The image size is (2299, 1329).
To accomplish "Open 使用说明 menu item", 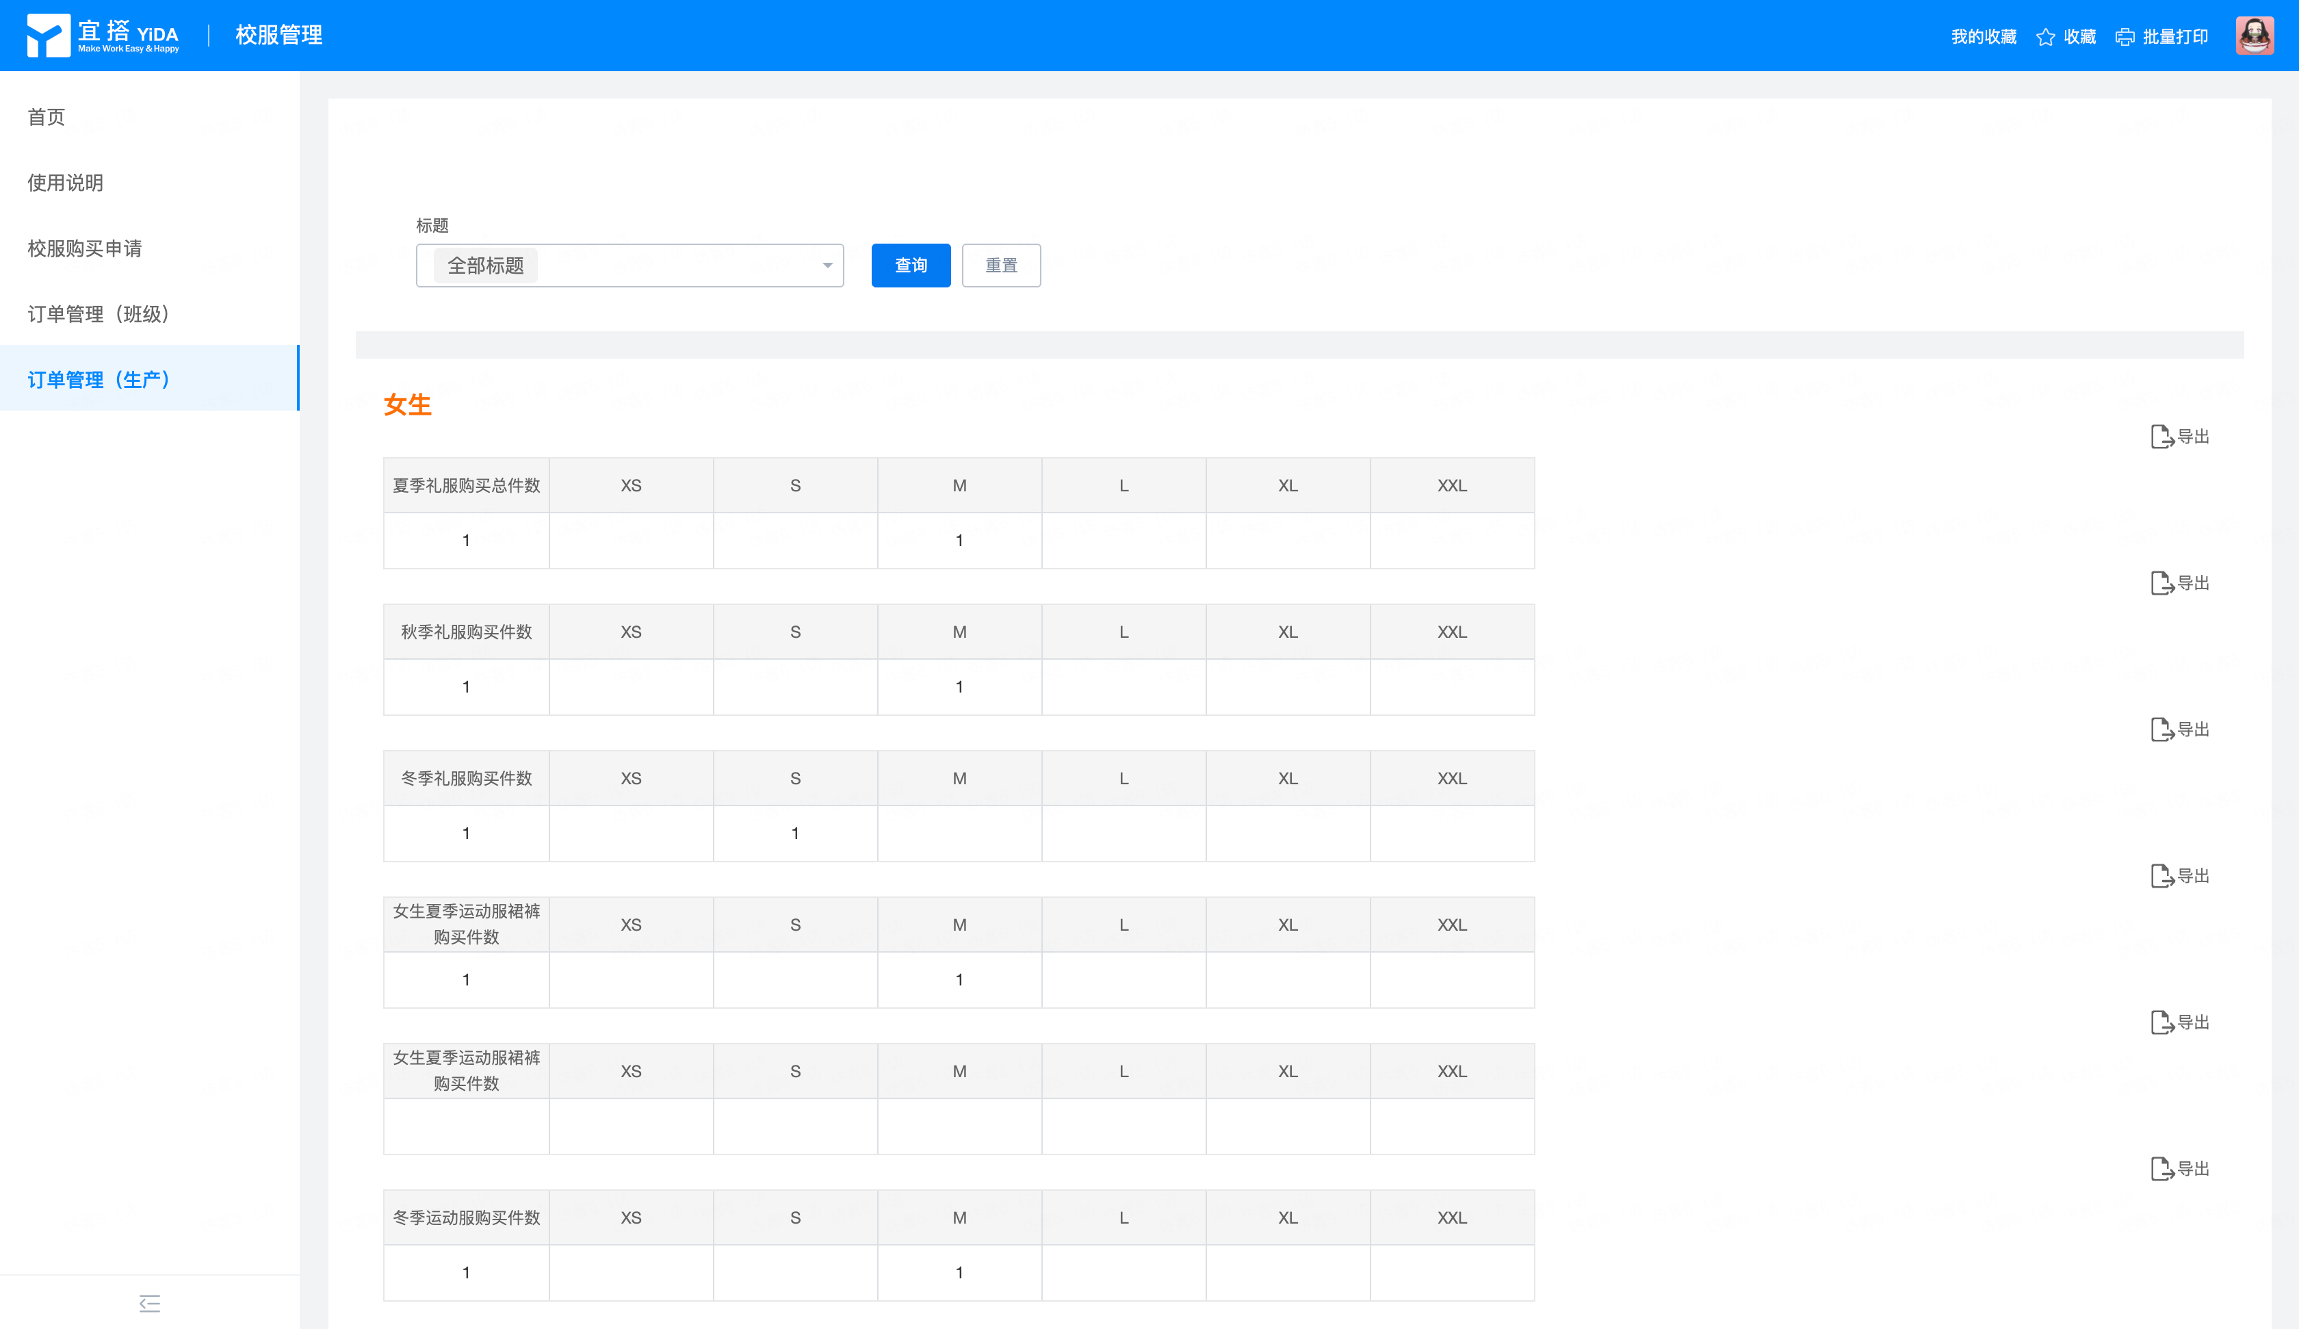I will pyautogui.click(x=66, y=183).
